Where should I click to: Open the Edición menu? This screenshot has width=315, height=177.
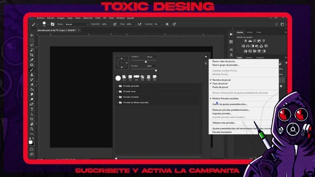tap(51, 18)
